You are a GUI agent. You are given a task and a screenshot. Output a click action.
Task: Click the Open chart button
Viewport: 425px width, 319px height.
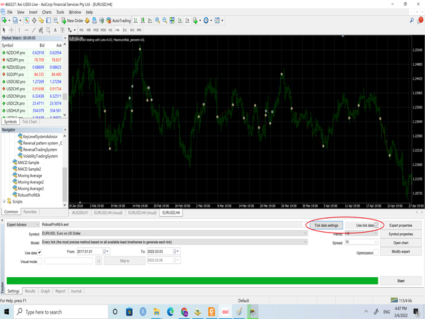tap(400, 243)
